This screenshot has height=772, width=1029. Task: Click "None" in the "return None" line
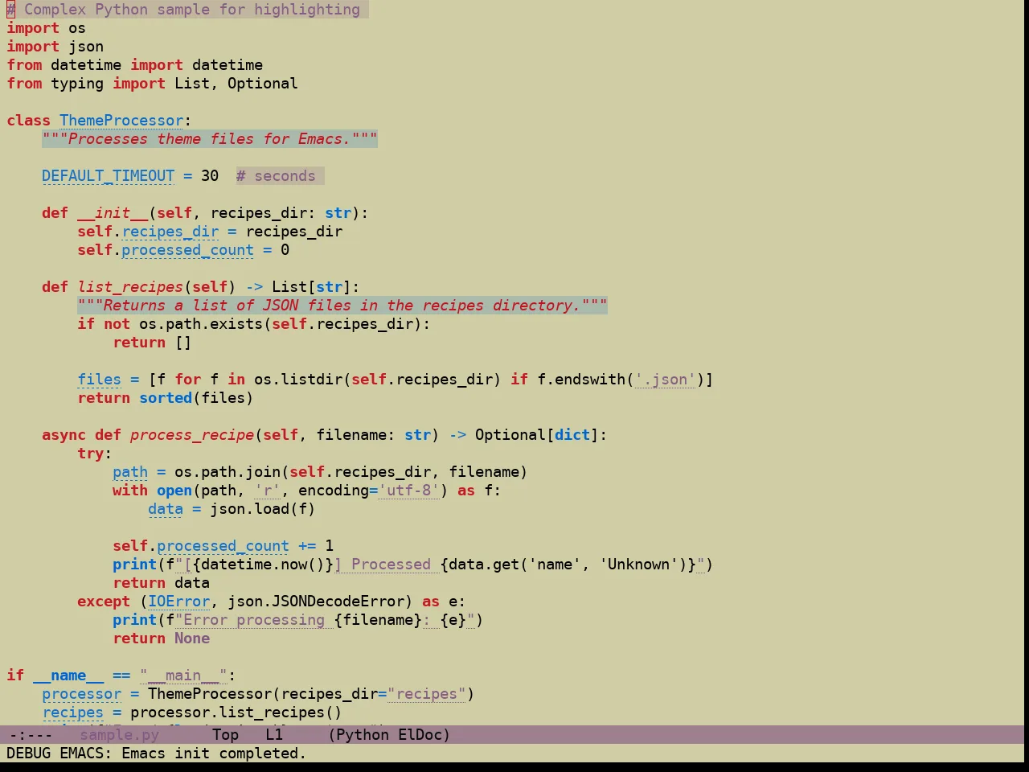(192, 639)
